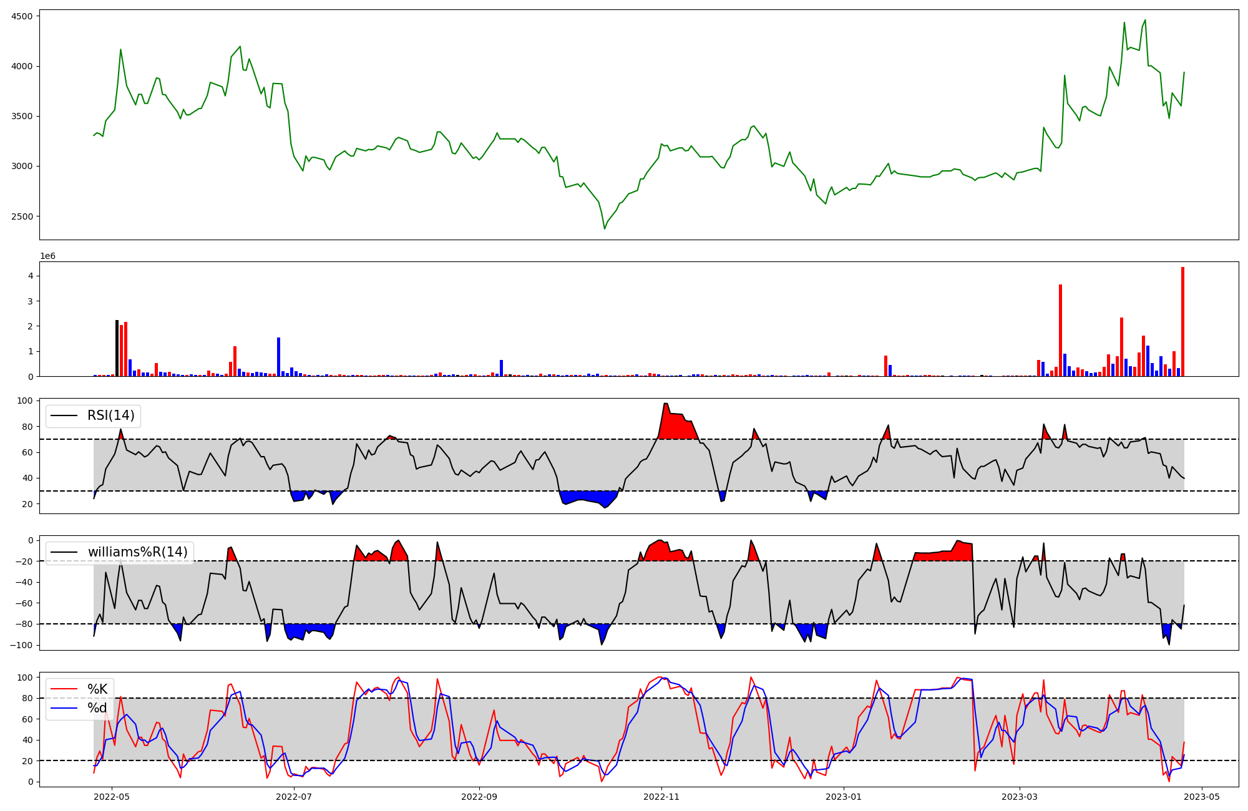Image resolution: width=1248 pixels, height=811 pixels.
Task: Click the %d legend label
Action: pos(97,708)
